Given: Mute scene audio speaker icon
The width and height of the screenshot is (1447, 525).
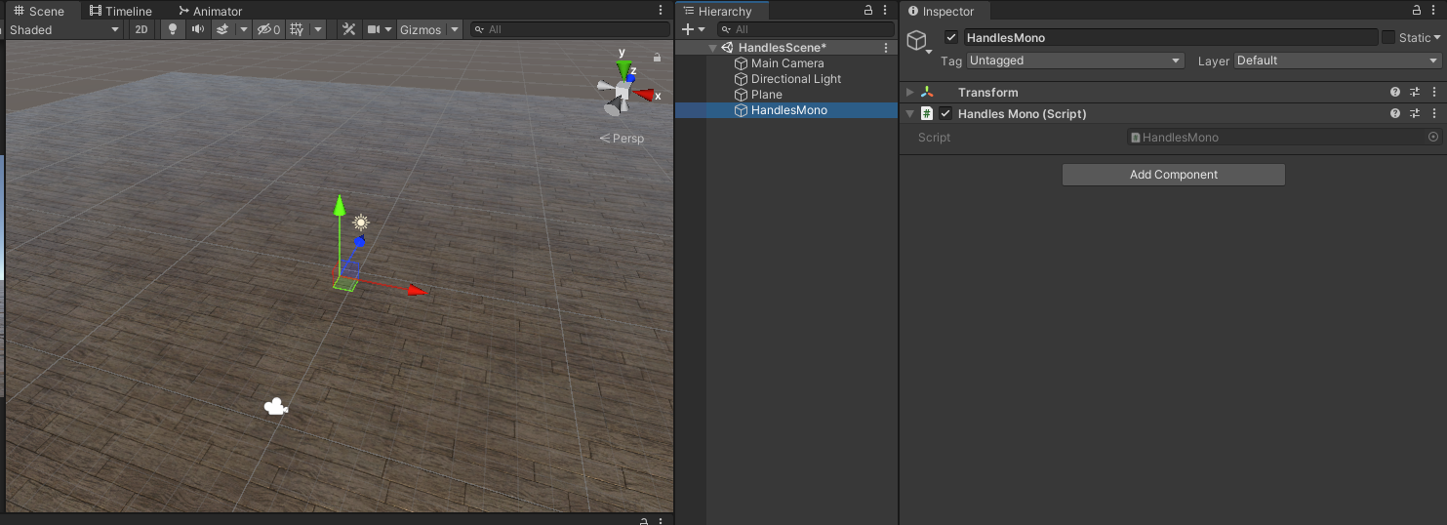Looking at the screenshot, I should pyautogui.click(x=198, y=29).
